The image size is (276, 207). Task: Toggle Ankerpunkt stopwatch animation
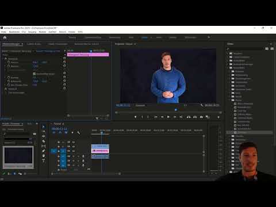click(9, 81)
